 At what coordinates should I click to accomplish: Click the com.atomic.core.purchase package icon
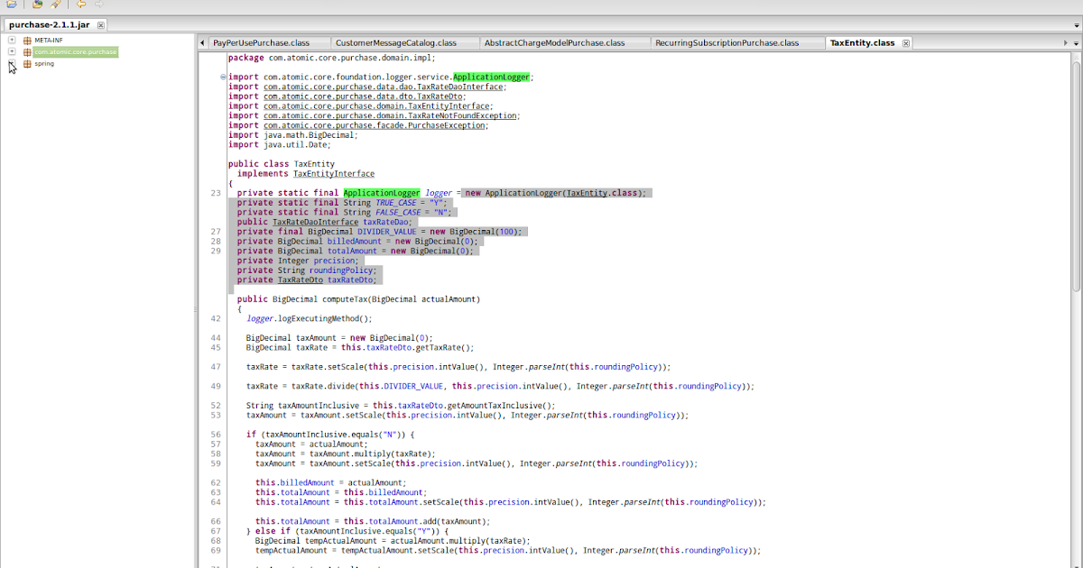pyautogui.click(x=28, y=52)
